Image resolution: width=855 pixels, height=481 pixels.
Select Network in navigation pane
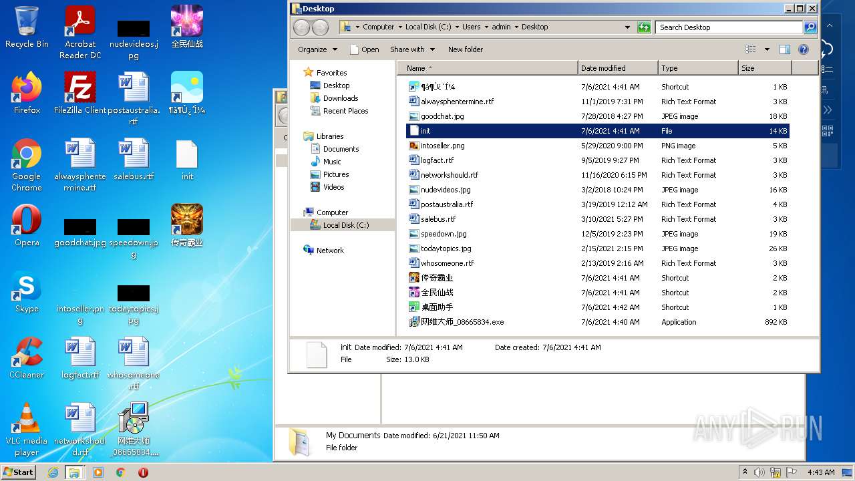point(330,251)
